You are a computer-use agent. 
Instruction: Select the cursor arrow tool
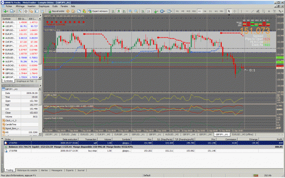coord(229,11)
